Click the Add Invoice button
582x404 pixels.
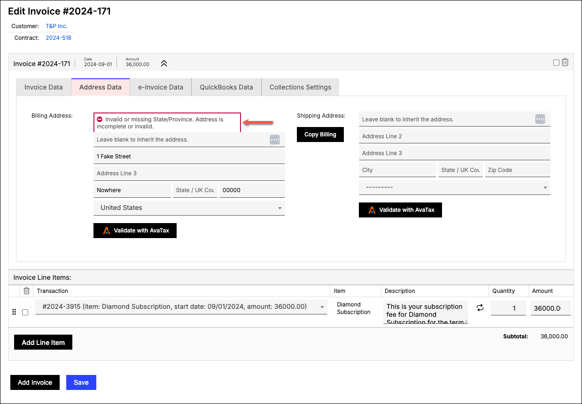(x=35, y=382)
